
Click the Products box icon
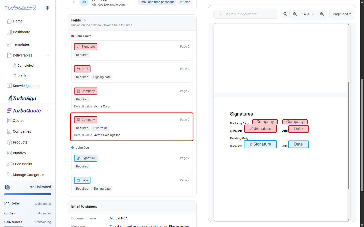(9, 142)
